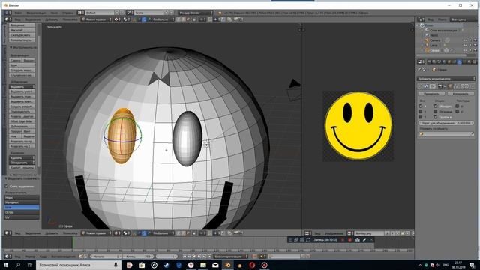Open the Файл menu
The height and width of the screenshot is (270, 480).
(18, 13)
